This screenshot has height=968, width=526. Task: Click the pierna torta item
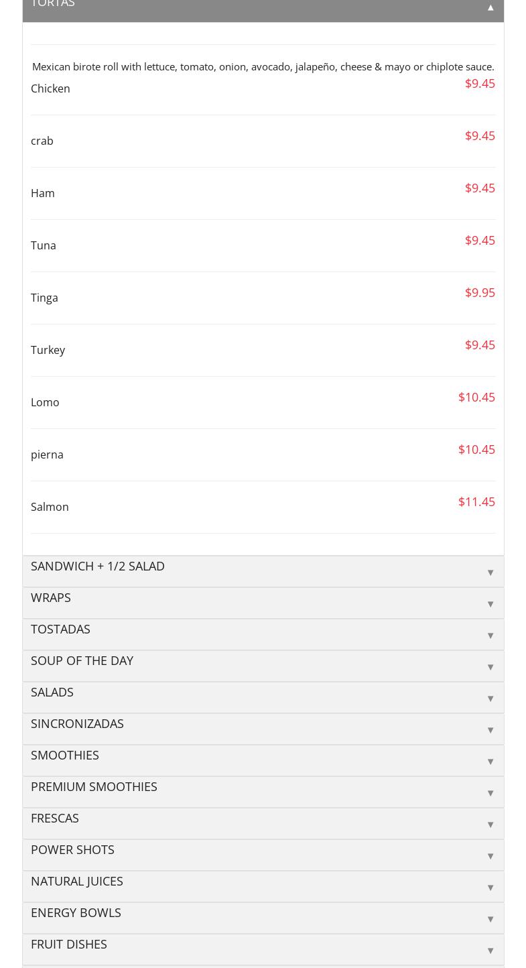[47, 455]
